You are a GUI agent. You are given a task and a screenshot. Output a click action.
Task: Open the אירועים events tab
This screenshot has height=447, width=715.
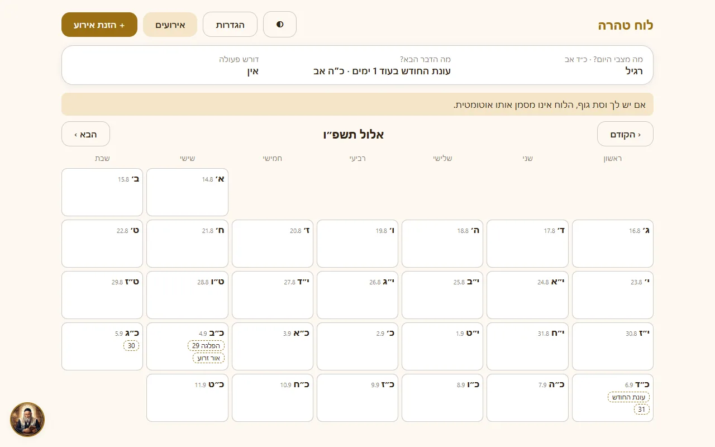[x=170, y=25]
